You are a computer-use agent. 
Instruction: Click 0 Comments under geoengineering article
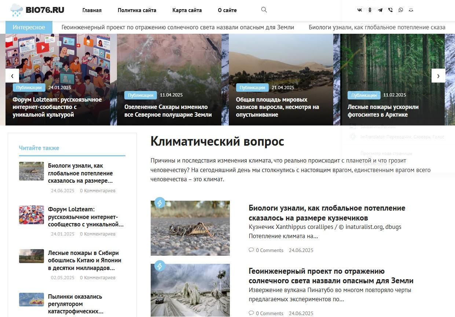(269, 313)
